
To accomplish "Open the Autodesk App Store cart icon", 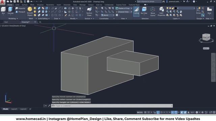I will (184, 1).
